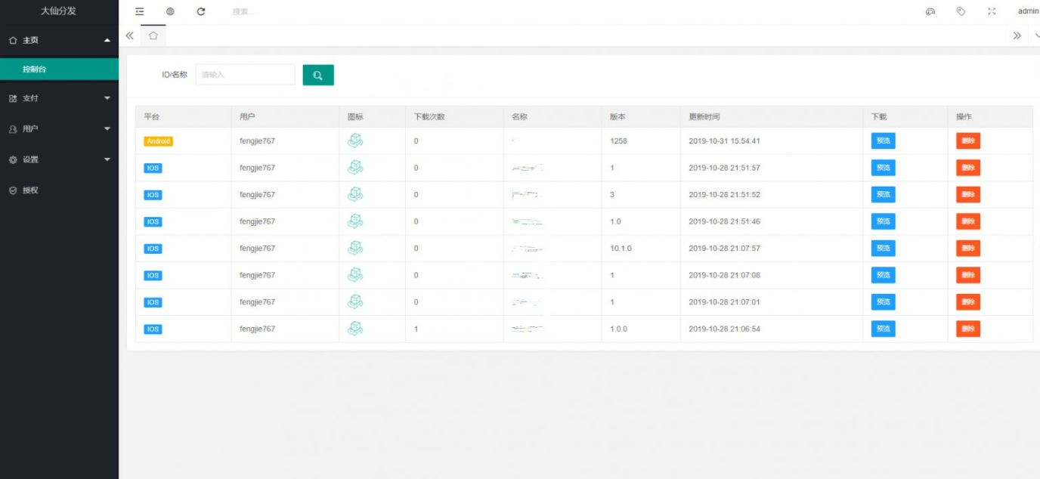Toggle fullscreen with the expand icon
The width and height of the screenshot is (1040, 479).
pyautogui.click(x=992, y=11)
